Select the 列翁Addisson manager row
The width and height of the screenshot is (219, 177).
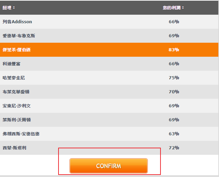point(109,22)
